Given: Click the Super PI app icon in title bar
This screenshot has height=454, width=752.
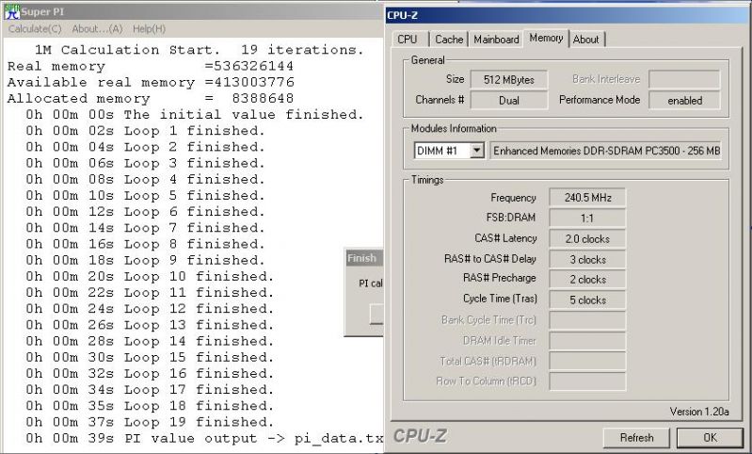Looking at the screenshot, I should pos(11,11).
